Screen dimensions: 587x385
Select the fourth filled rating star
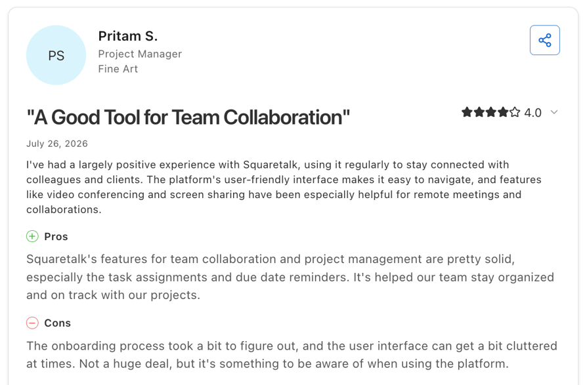(x=503, y=111)
